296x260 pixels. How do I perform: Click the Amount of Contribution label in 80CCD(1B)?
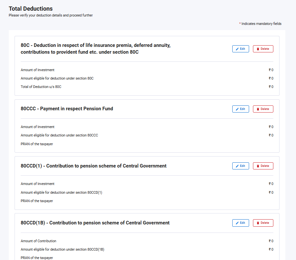[38, 241]
